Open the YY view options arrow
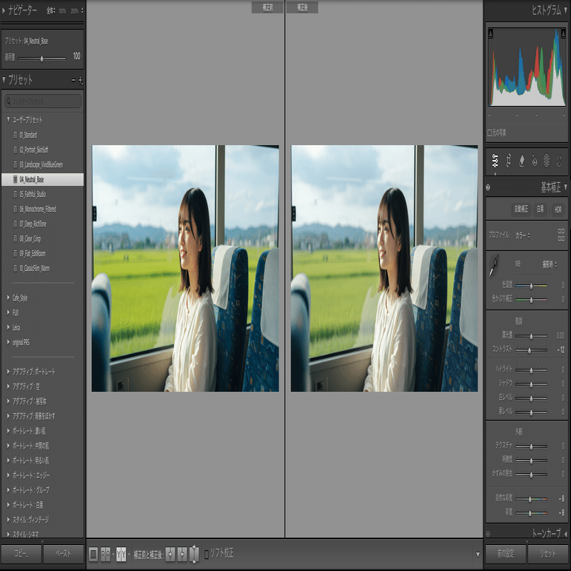Viewport: 571px width, 571px height. 129,555
